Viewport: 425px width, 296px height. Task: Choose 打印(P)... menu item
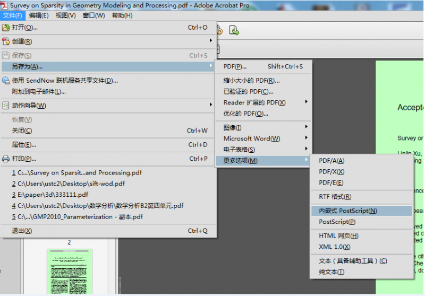click(108, 159)
